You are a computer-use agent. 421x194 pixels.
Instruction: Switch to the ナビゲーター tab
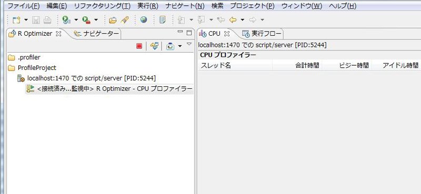96,34
